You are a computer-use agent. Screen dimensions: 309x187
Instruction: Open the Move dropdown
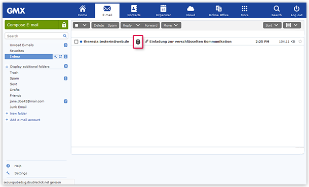point(171,25)
